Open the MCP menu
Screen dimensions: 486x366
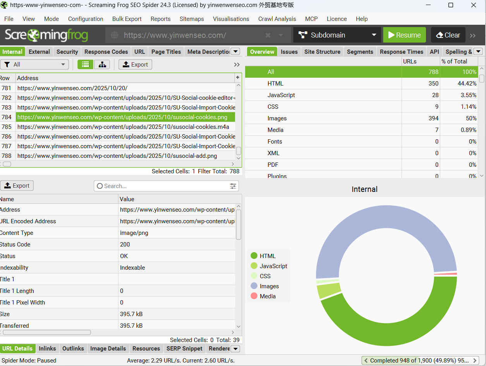311,19
